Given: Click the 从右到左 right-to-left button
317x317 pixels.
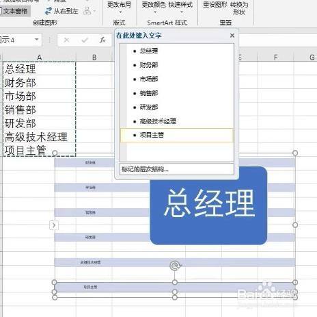Looking at the screenshot, I should tap(61, 11).
